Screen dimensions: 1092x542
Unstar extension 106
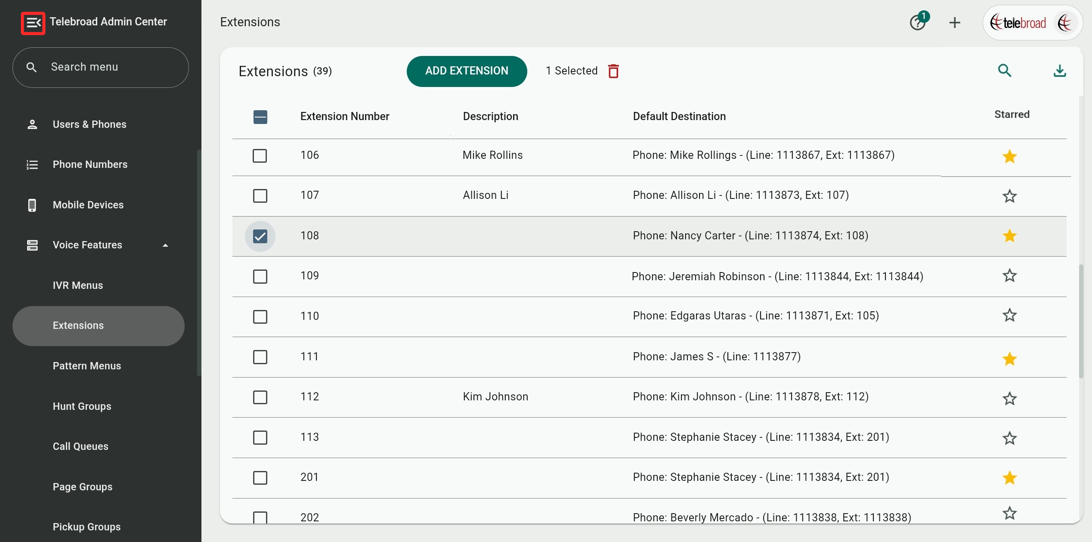(x=1009, y=156)
